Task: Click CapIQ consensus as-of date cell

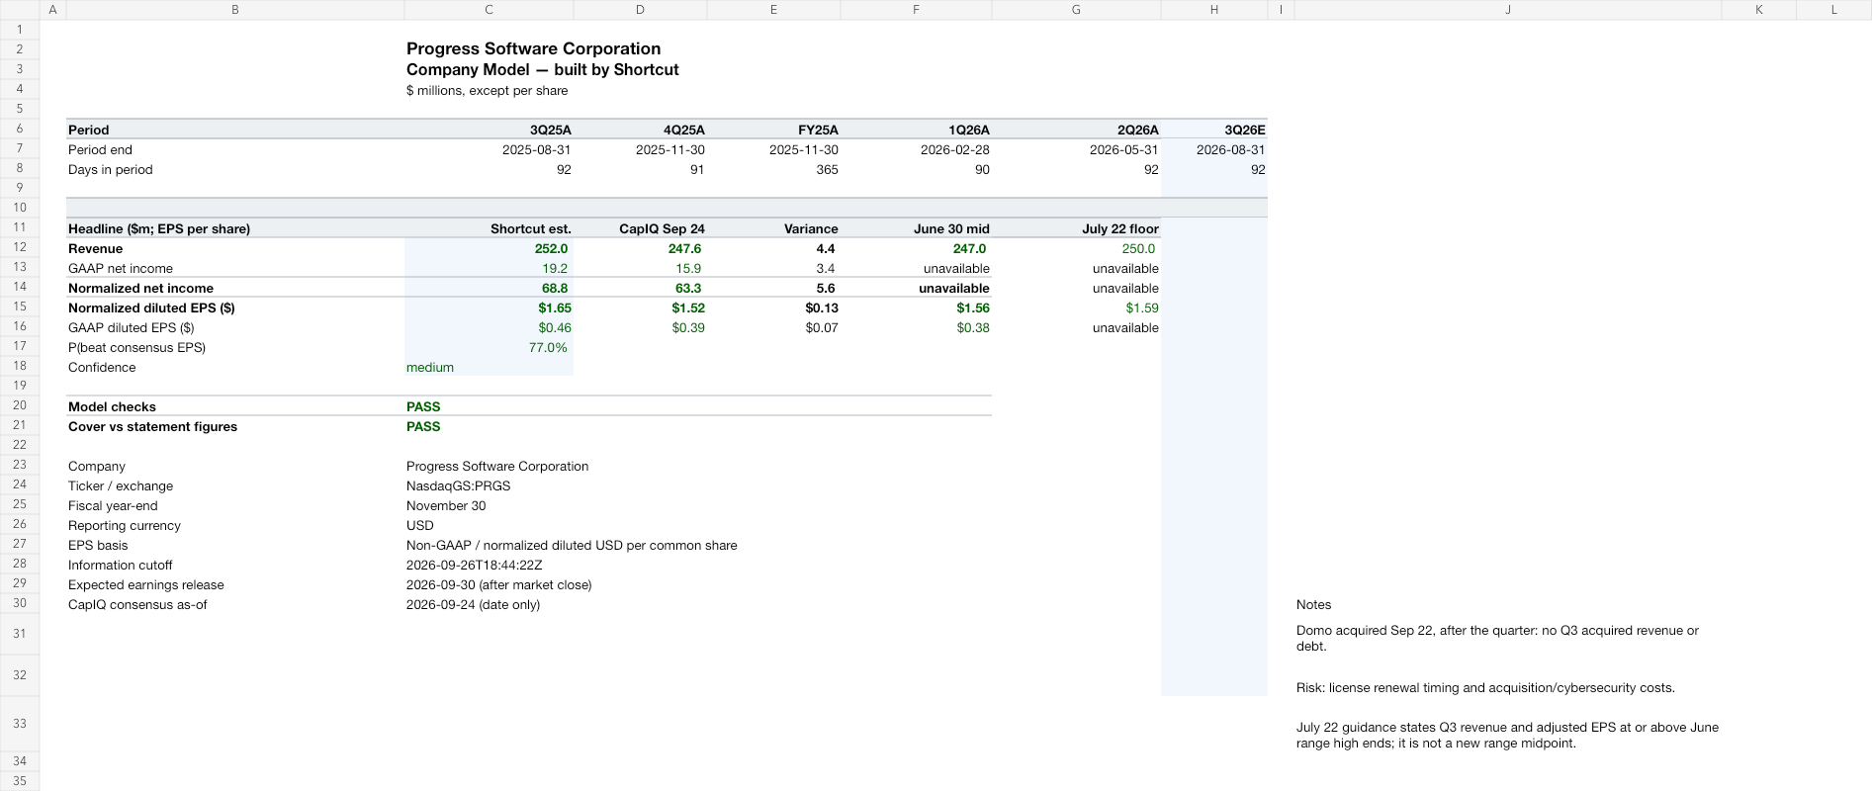Action: pos(474,604)
